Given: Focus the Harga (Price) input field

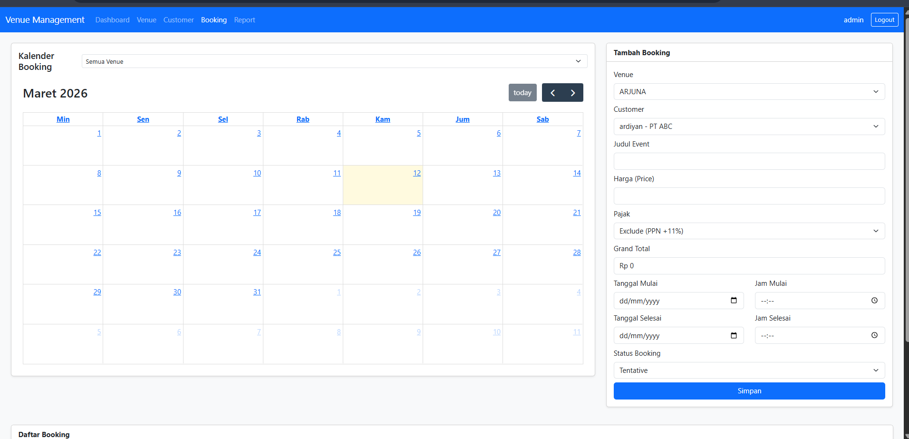Looking at the screenshot, I should (x=749, y=196).
